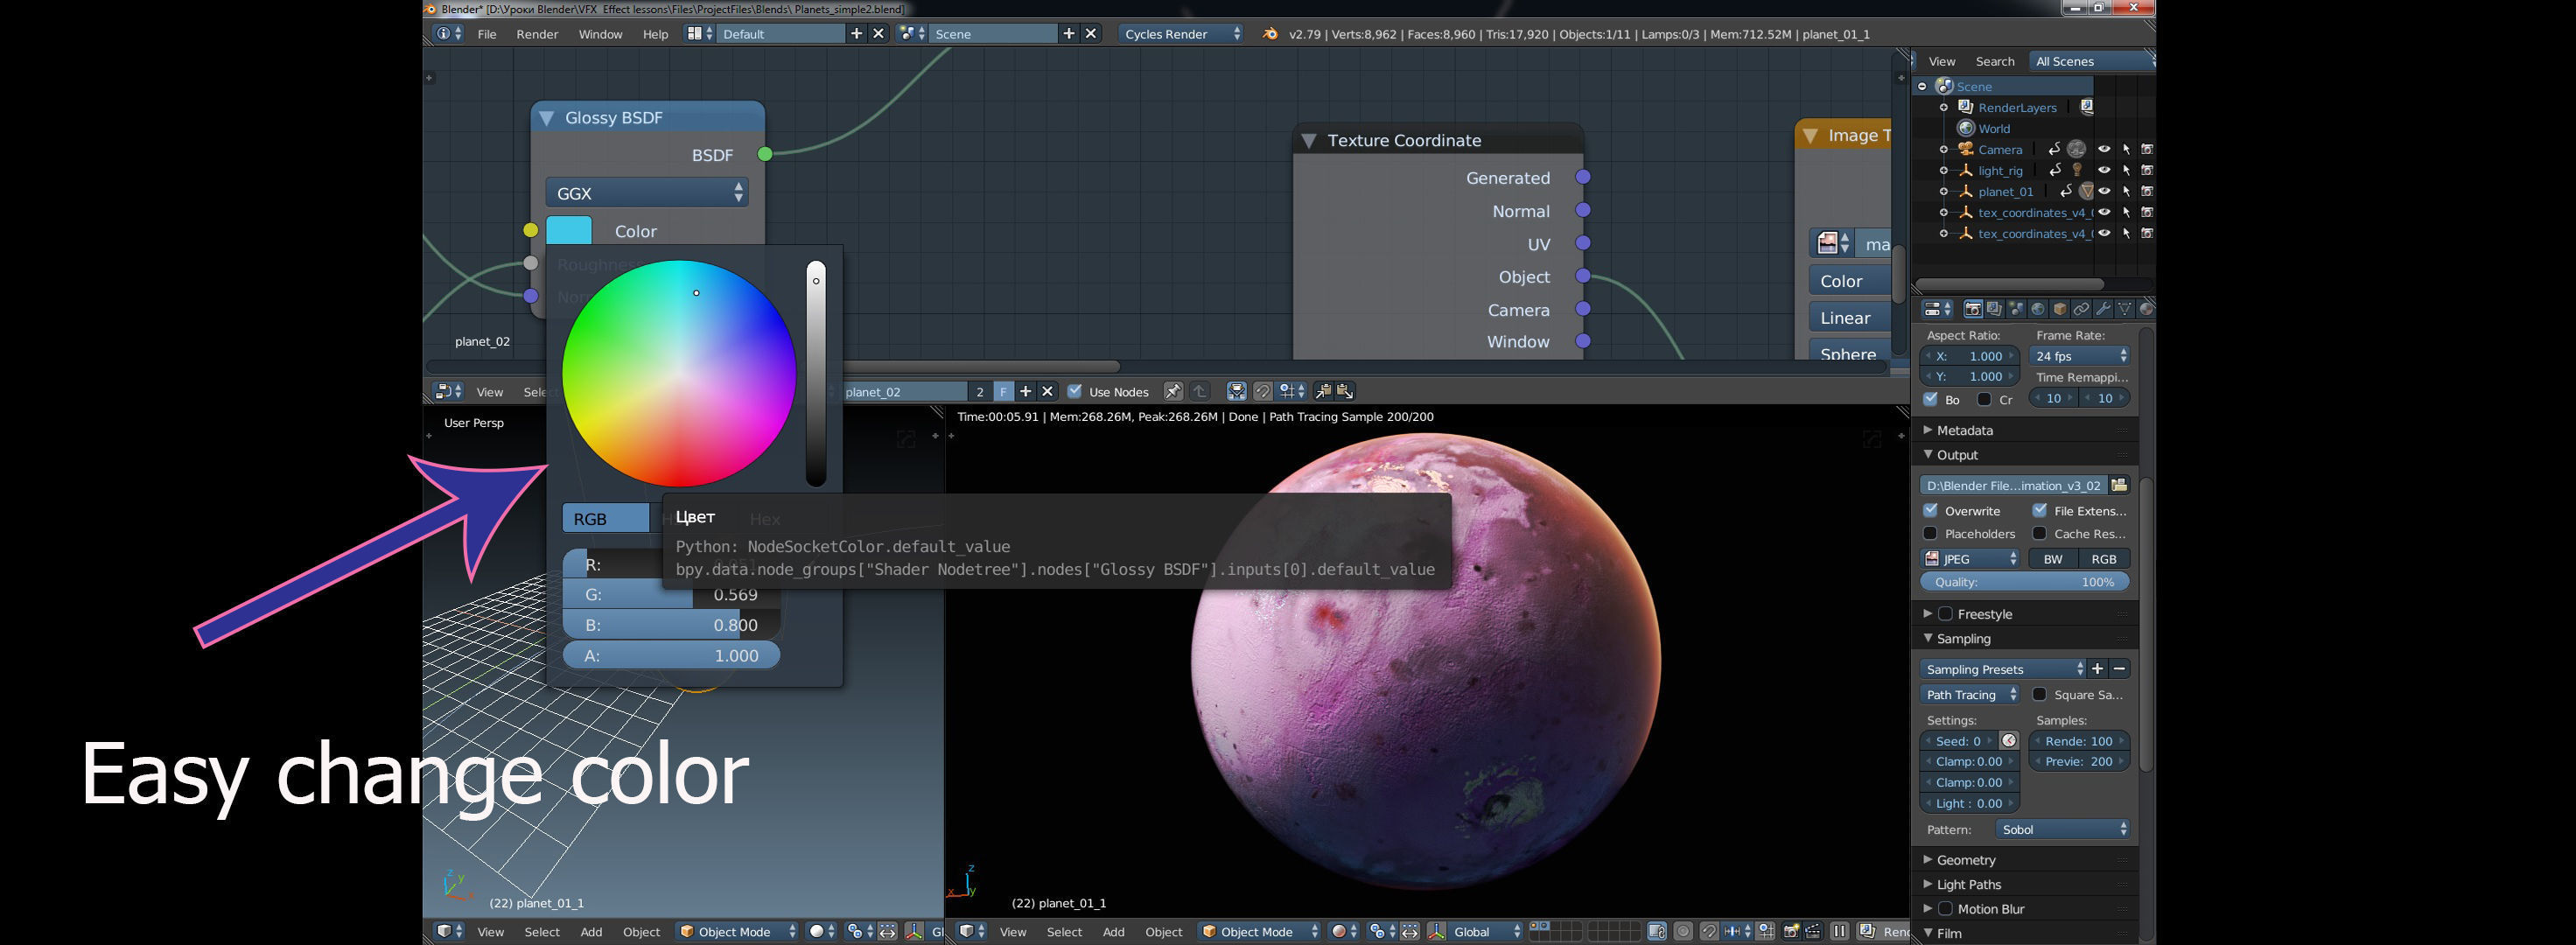Screen dimensions: 2576x945
Task: Click the copy nodes to clipboard icon
Action: [1323, 391]
